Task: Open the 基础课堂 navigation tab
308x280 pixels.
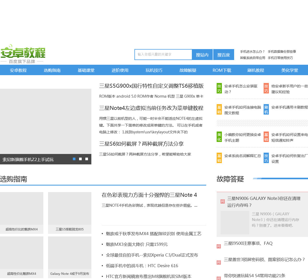Action: (86, 70)
